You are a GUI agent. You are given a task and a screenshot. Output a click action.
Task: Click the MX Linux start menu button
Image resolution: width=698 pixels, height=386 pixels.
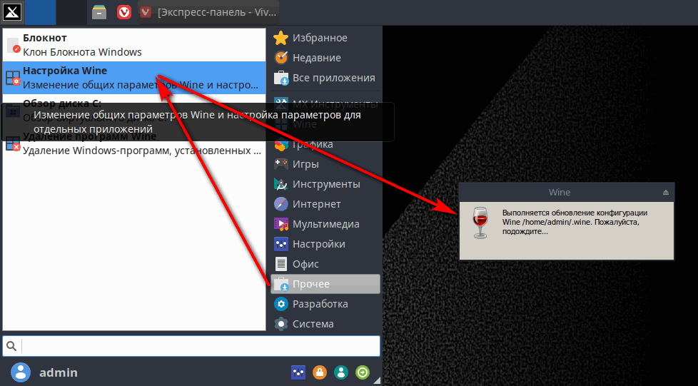[11, 11]
